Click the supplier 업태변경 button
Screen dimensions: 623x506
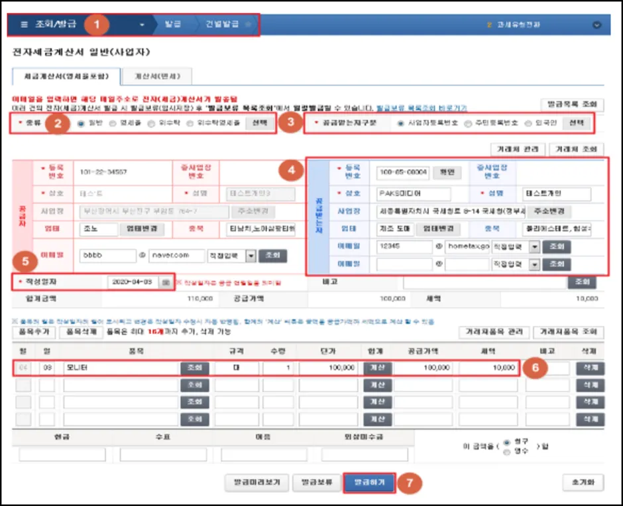tap(142, 229)
